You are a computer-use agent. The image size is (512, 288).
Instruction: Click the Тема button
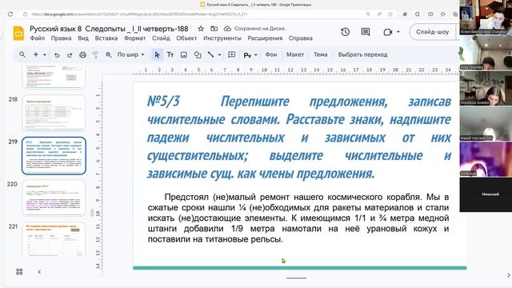[x=320, y=54]
